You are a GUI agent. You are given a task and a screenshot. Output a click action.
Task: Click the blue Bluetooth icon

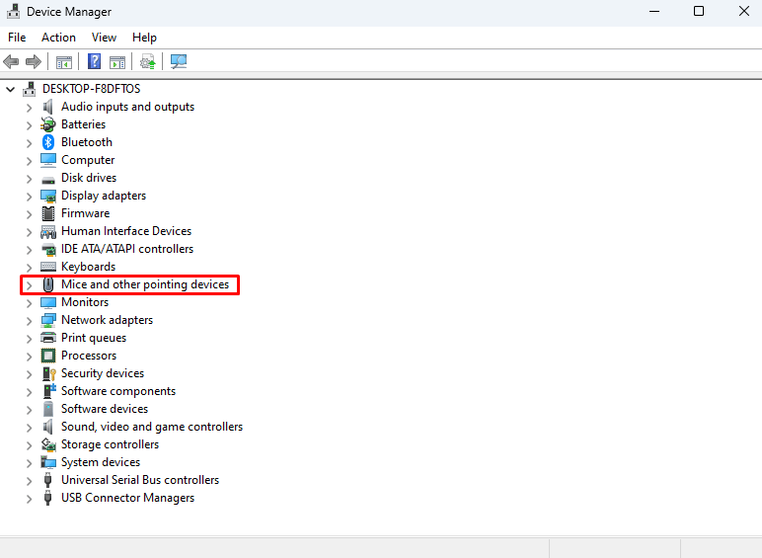47,142
